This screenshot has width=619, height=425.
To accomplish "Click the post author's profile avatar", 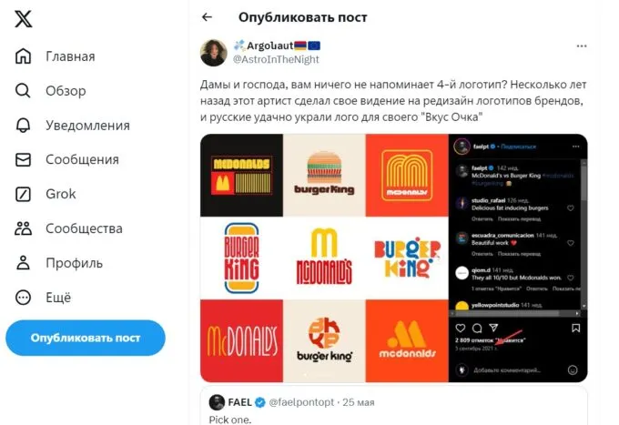I will pyautogui.click(x=214, y=53).
